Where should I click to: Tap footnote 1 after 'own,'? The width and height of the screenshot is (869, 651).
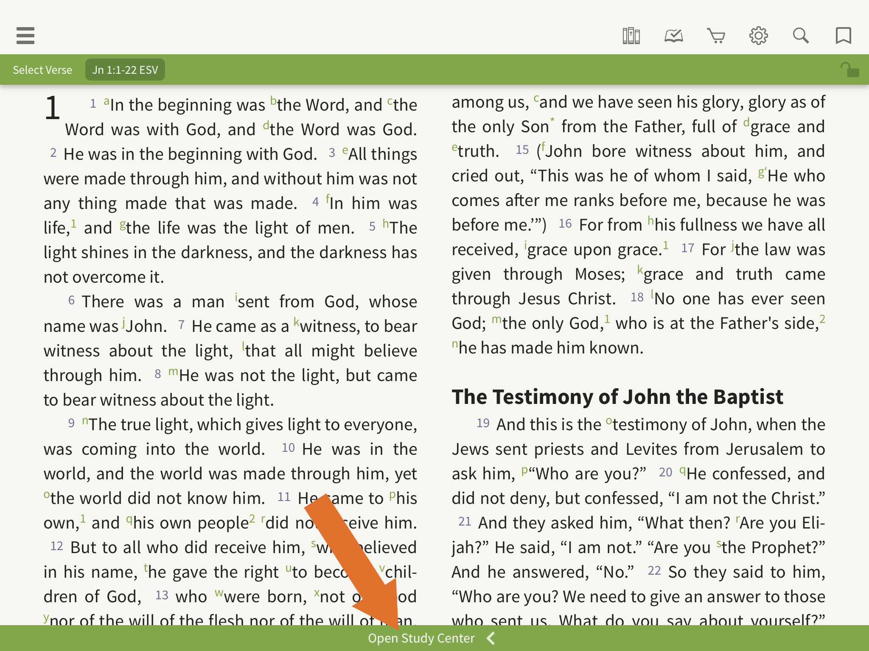[x=83, y=518]
